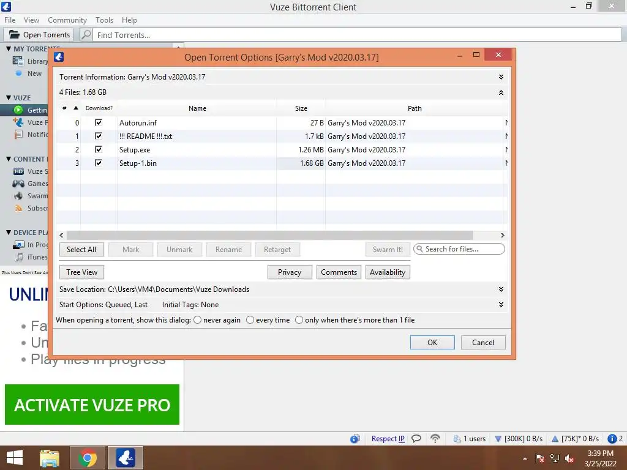Viewport: 627px width, 470px height.
Task: Click file list scroll right arrow
Action: pos(502,235)
